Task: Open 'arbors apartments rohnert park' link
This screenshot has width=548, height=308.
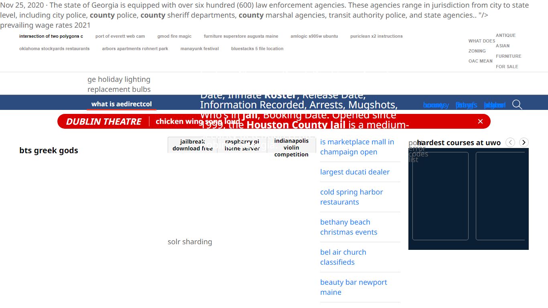Action: [135, 49]
